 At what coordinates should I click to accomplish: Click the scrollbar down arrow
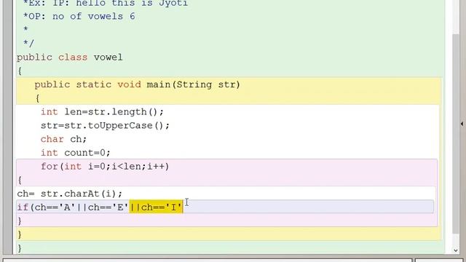click(x=456, y=250)
